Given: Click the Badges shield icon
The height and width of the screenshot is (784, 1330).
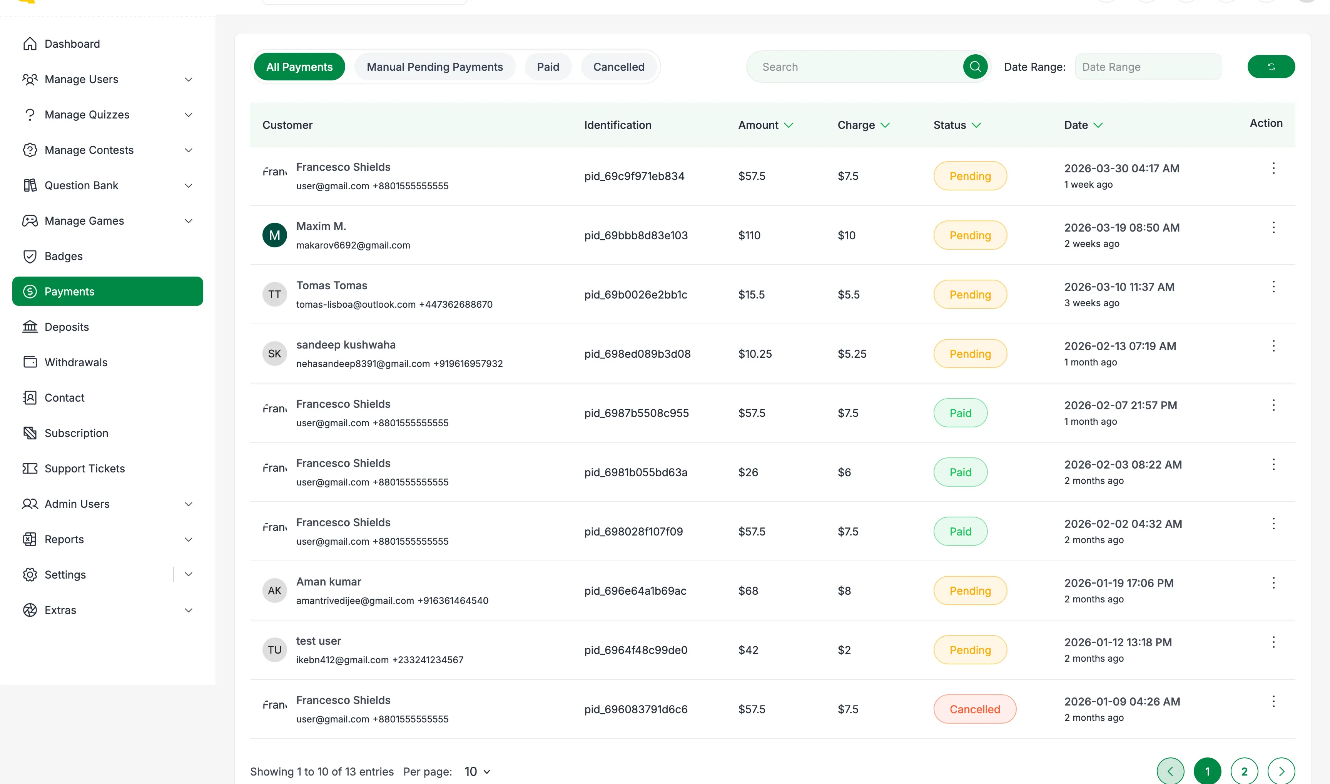Looking at the screenshot, I should 30,256.
